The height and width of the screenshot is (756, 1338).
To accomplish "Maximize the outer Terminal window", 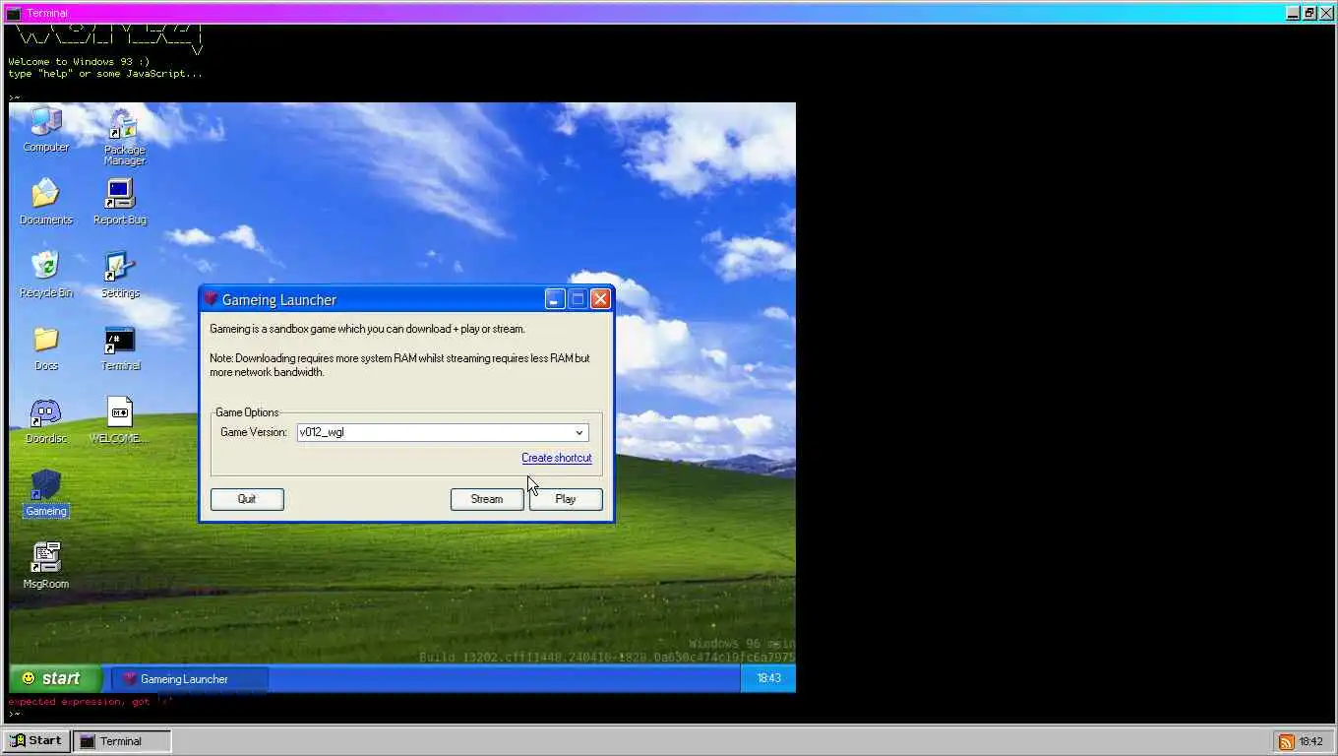I will tap(1309, 13).
